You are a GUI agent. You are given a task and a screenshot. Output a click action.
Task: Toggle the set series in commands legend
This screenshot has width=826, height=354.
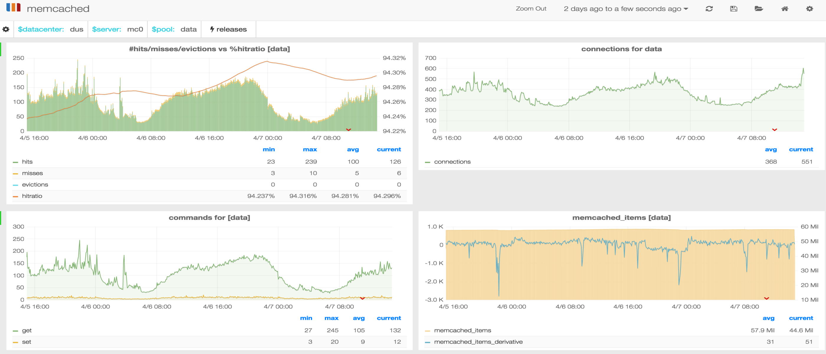pos(26,342)
